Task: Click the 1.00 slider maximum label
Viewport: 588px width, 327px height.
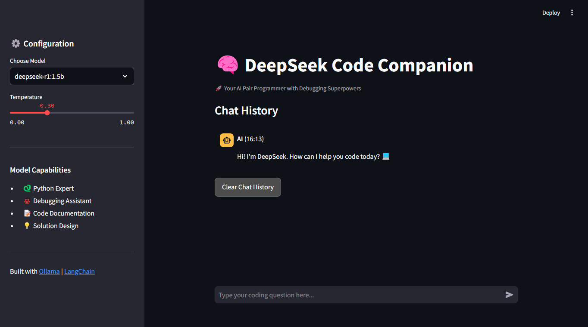Action: [x=127, y=122]
